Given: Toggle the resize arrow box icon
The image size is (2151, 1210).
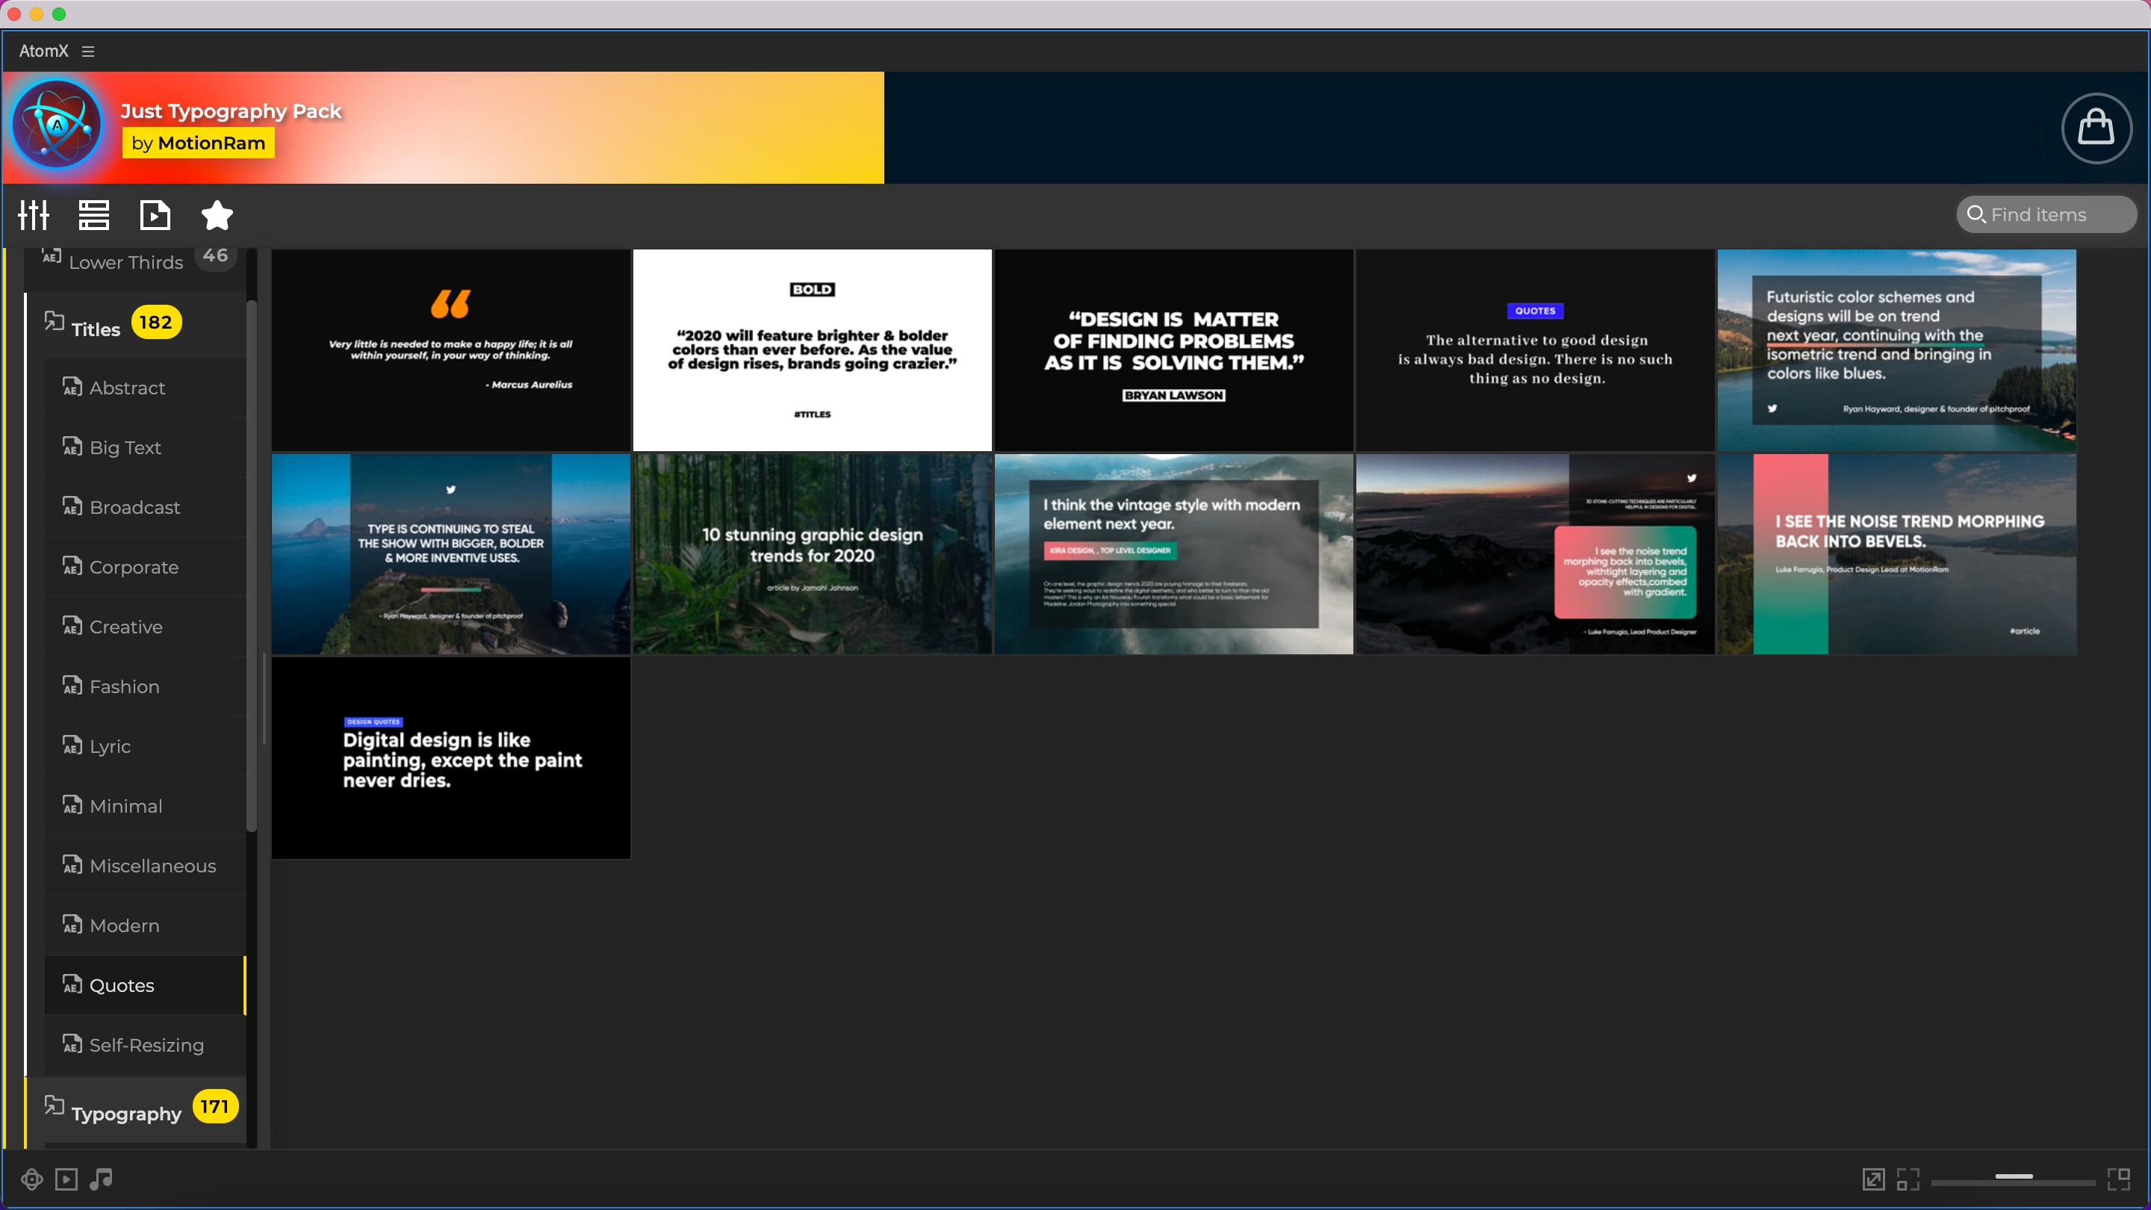Looking at the screenshot, I should click(1873, 1179).
